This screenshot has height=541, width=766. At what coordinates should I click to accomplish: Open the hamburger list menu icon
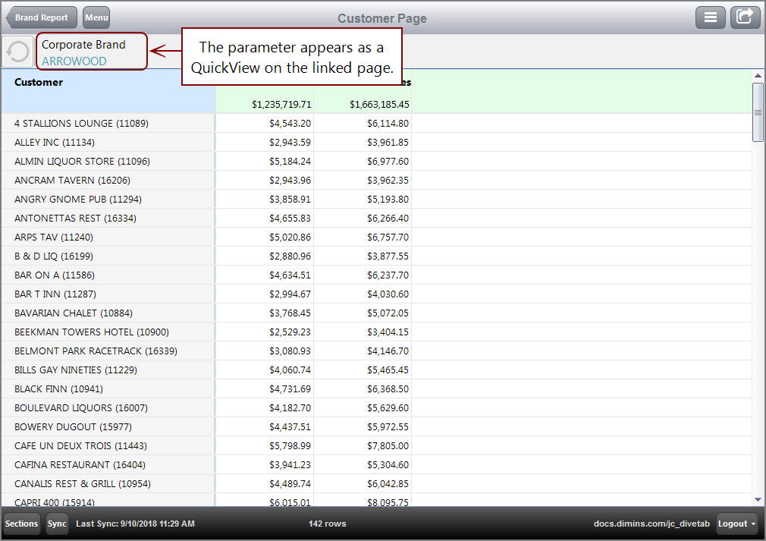pos(711,17)
